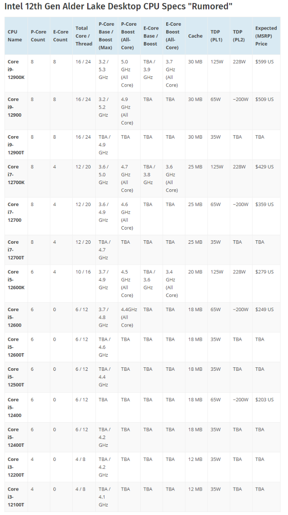Select the 20 MB cache cell
Screen dimensions: 288x515
click(195, 272)
